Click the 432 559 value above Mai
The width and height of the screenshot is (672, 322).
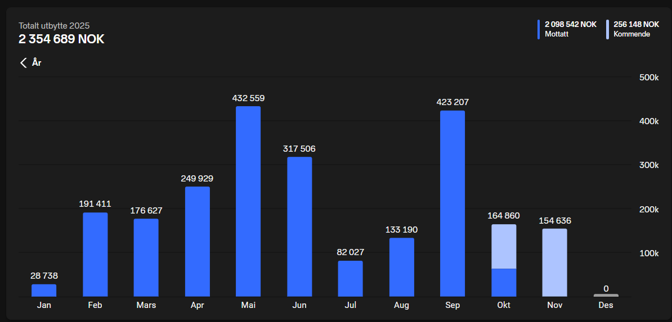coord(249,98)
